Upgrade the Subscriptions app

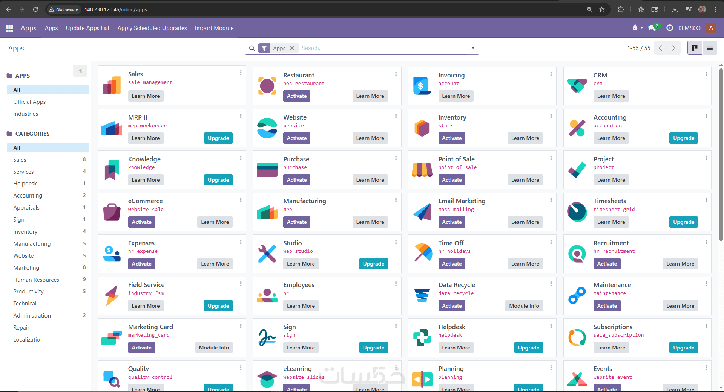tap(684, 348)
